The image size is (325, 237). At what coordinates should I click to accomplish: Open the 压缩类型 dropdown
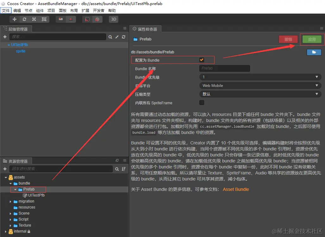click(x=260, y=94)
